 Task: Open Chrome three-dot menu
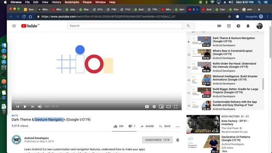point(267,17)
